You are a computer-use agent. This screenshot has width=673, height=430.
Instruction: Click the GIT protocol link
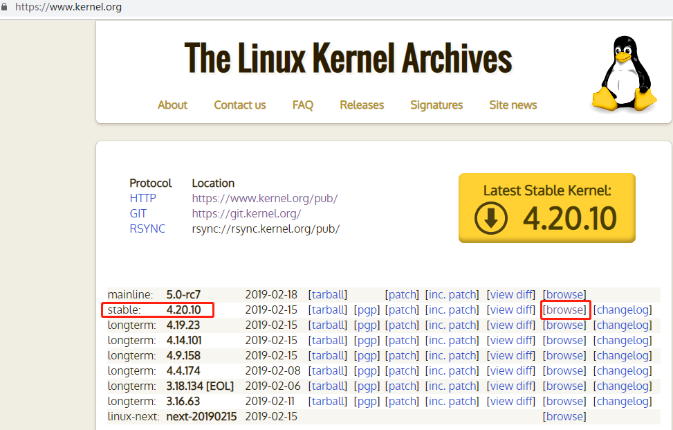coord(138,213)
